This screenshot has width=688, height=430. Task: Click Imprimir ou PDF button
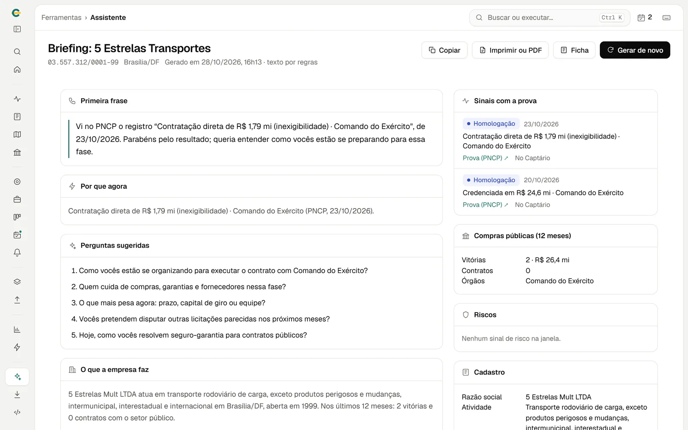(x=510, y=50)
